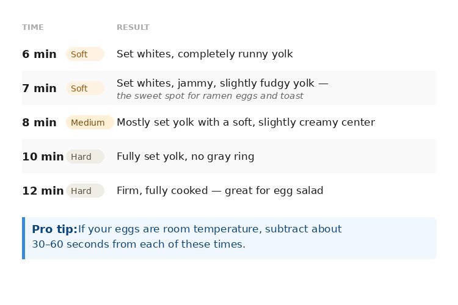Click 'Fully set yolk, no gray ring' text
Image resolution: width=458 pixels, height=305 pixels.
pos(185,157)
